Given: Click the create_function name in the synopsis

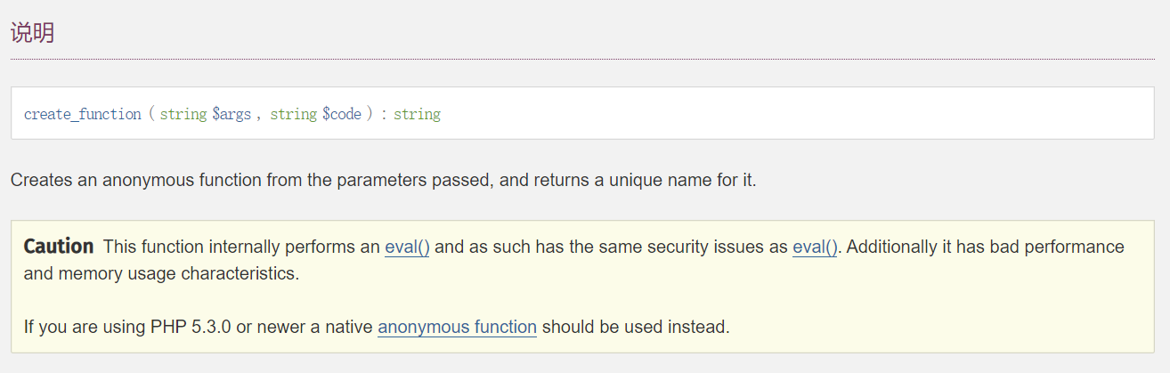Looking at the screenshot, I should (83, 114).
